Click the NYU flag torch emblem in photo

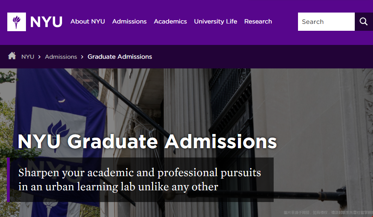(58, 133)
